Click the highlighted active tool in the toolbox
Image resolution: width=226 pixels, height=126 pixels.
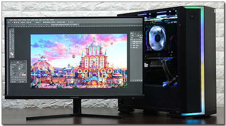click(13, 33)
